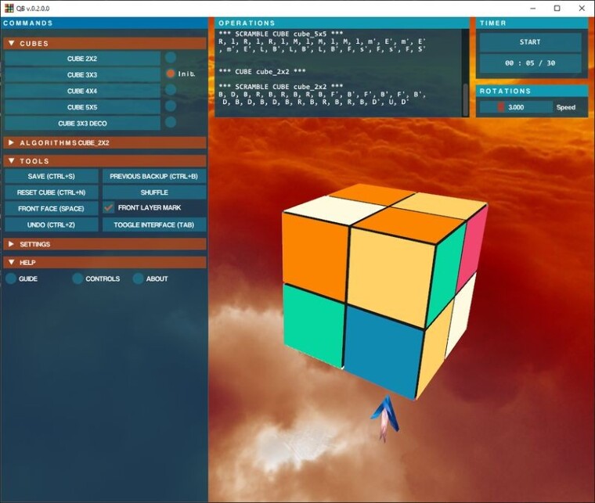Click the round indicator beside CUBE 4X4
Image resolution: width=595 pixels, height=503 pixels.
(x=171, y=90)
